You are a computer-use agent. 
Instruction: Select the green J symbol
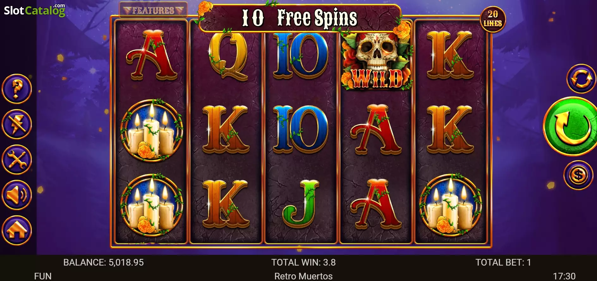coord(300,204)
